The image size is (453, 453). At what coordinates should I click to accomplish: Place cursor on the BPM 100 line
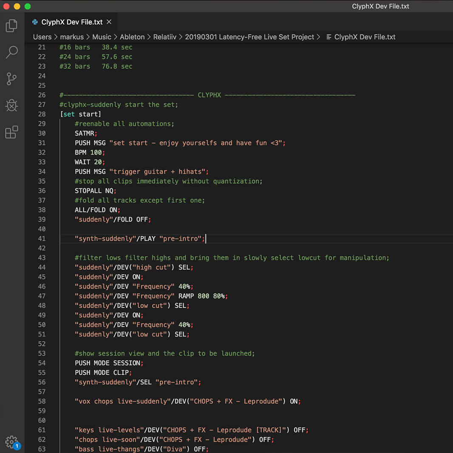(x=90, y=153)
